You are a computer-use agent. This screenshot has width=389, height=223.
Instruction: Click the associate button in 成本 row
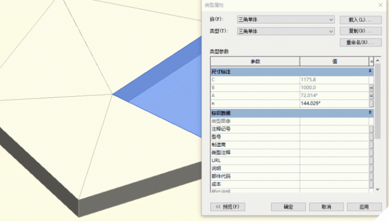point(371,185)
